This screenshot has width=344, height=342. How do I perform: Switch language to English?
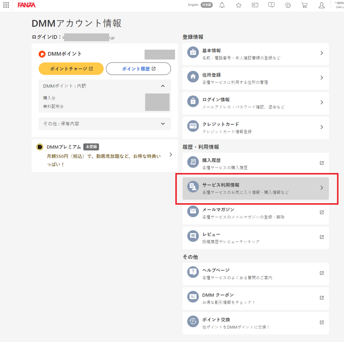tap(193, 5)
